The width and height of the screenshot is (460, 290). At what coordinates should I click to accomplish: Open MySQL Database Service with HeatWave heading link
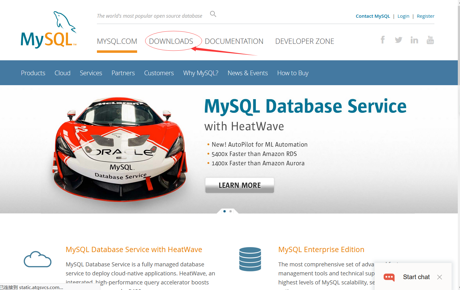point(134,250)
